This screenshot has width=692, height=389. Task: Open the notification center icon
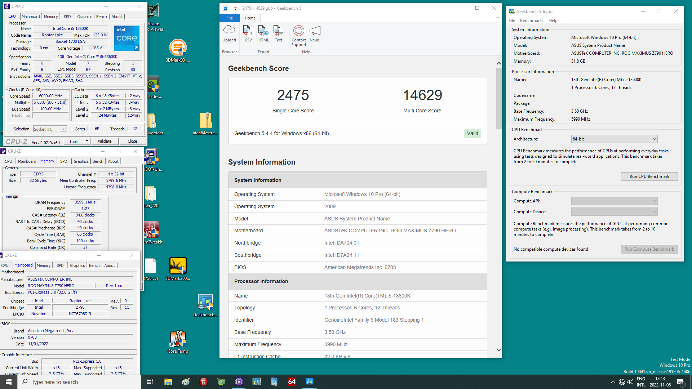coord(681,382)
